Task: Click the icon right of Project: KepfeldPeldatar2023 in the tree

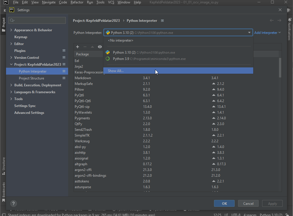Action: tap(64, 65)
